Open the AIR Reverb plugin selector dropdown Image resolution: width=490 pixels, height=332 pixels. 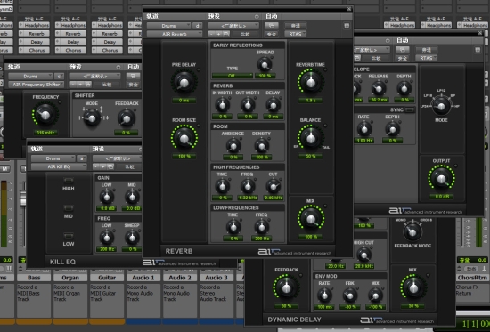(175, 34)
